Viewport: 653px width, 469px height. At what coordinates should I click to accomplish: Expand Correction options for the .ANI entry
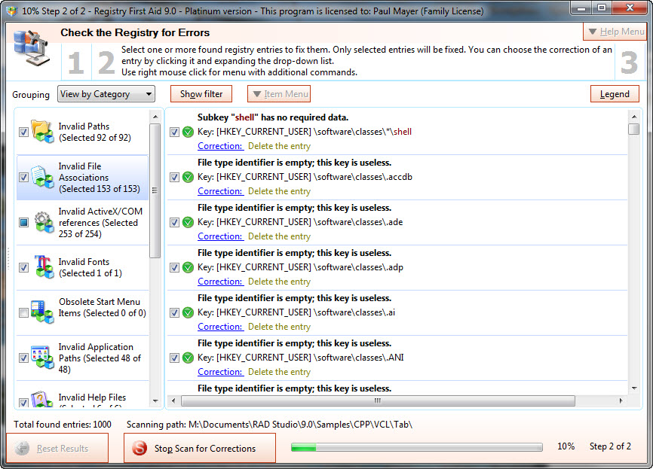click(x=220, y=372)
